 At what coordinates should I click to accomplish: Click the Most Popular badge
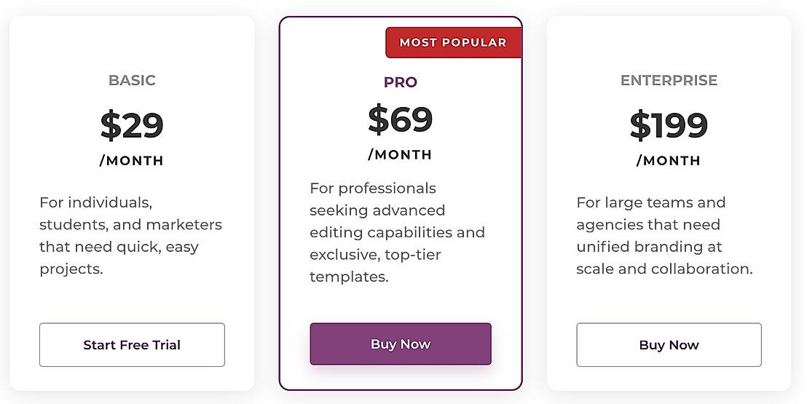pyautogui.click(x=453, y=42)
